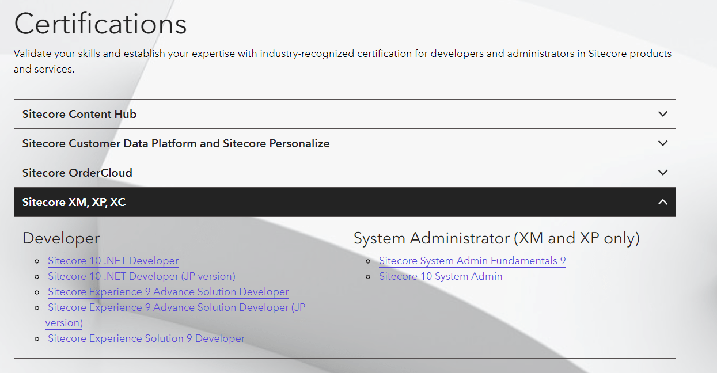Expand the Sitecore Content Hub chevron

[663, 114]
